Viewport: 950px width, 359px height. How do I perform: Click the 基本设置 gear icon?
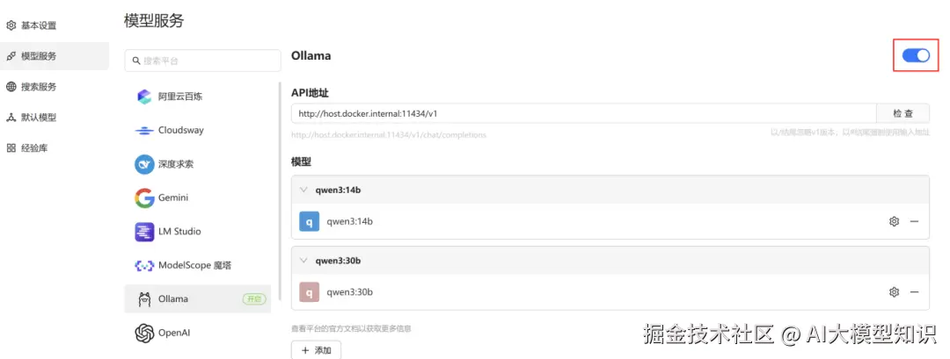[11, 25]
